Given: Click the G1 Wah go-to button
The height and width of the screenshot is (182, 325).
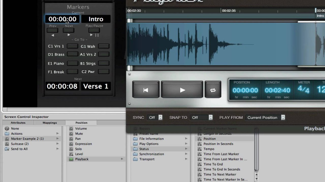Looking at the screenshot, I should [x=104, y=46].
